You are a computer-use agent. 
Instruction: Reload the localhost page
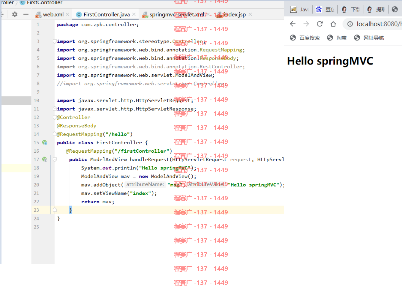320,24
